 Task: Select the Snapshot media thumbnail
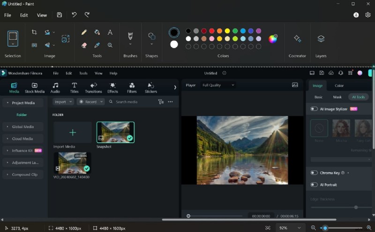point(115,132)
